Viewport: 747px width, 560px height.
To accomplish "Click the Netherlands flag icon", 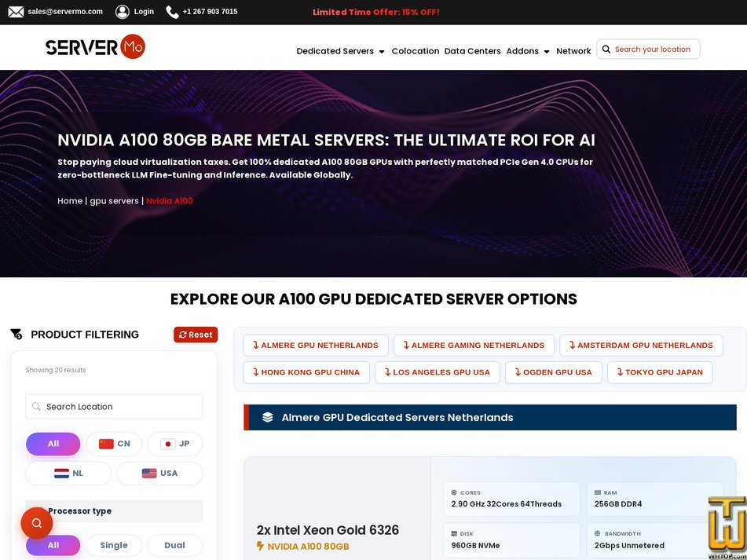I will [x=61, y=474].
